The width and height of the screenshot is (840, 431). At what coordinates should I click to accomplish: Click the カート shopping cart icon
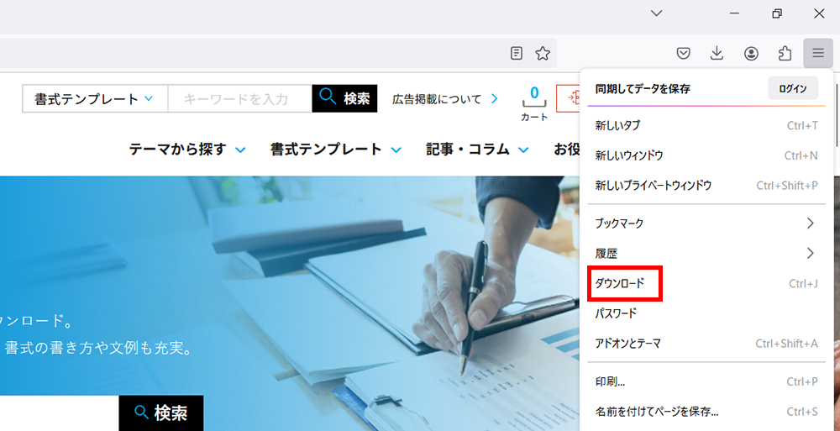[x=534, y=103]
